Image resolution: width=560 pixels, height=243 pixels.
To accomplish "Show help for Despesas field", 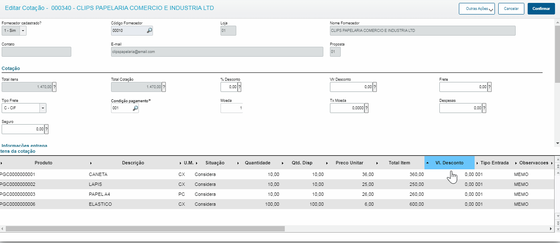I will 484,108.
